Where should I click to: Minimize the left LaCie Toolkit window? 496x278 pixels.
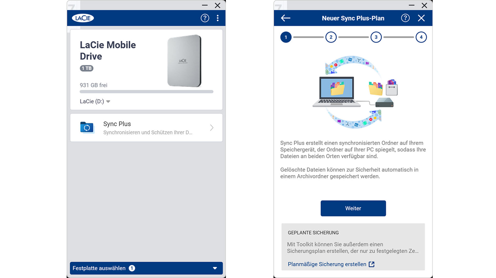[205, 5]
